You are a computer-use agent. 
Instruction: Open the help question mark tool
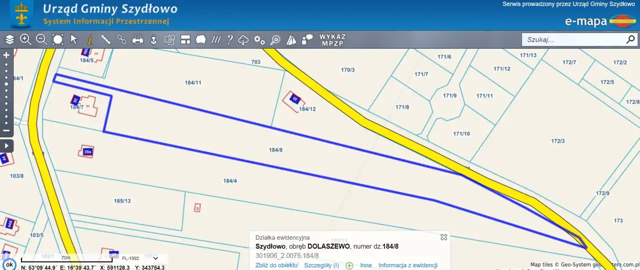[x=230, y=39]
